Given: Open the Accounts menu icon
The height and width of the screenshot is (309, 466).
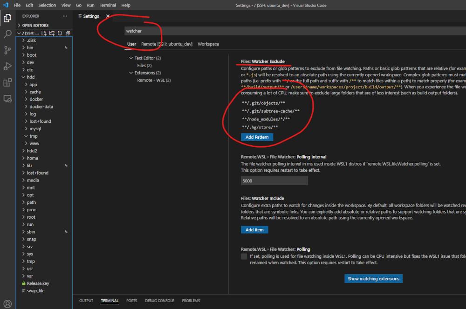Looking at the screenshot, I should [x=7, y=304].
